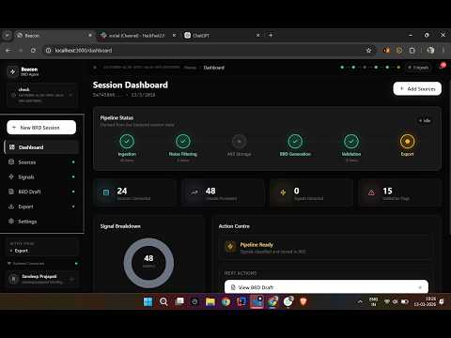451x338 pixels.
Task: Open the browser three-dot menu
Action: point(443,50)
